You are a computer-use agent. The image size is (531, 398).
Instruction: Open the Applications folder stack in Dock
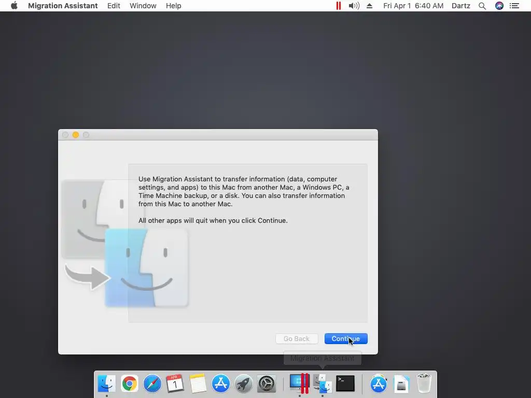coord(378,383)
